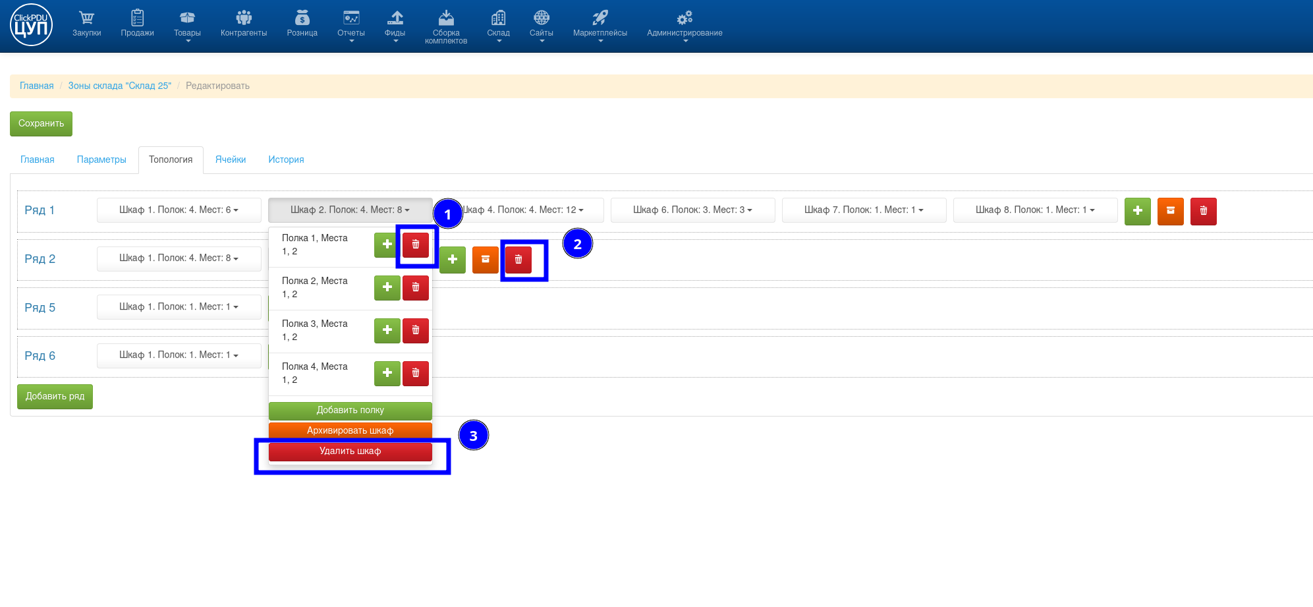This screenshot has height=607, width=1313.
Task: Open the Товары box menu
Action: pos(187,26)
